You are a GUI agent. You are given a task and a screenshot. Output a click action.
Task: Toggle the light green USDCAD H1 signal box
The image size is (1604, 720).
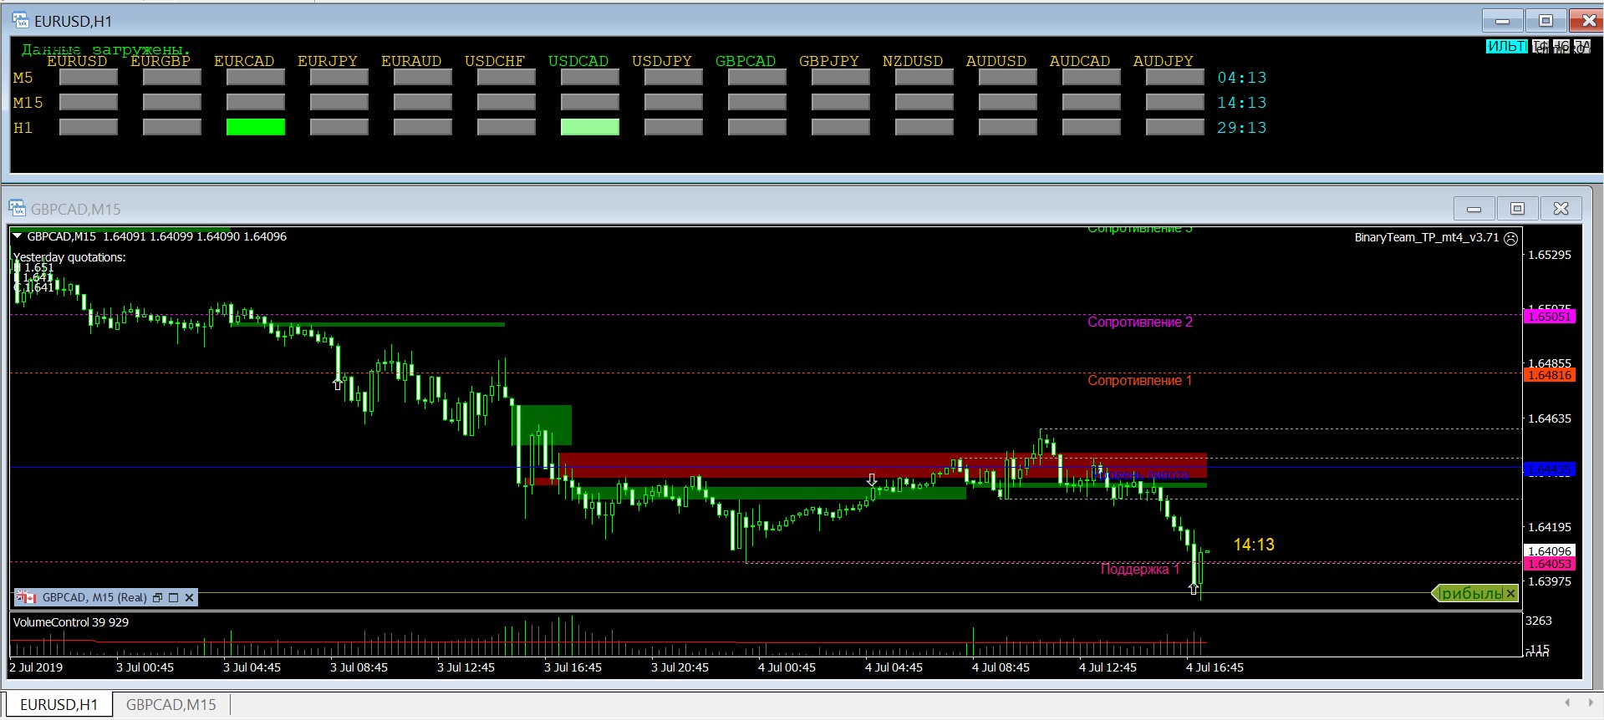click(589, 127)
